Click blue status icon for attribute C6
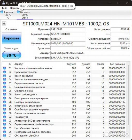The height and width of the screenshot is (140, 132). coord(4,132)
